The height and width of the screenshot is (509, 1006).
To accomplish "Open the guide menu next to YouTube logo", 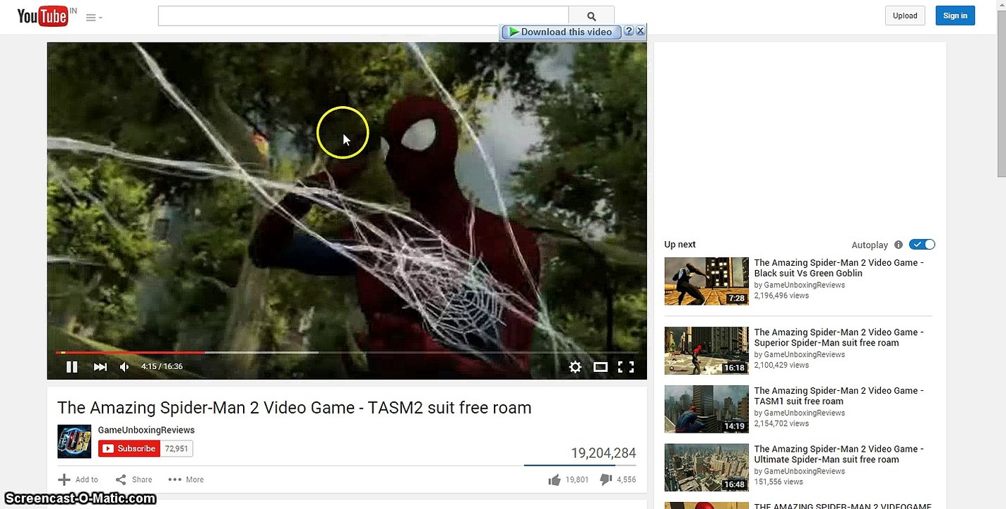I will click(x=93, y=18).
